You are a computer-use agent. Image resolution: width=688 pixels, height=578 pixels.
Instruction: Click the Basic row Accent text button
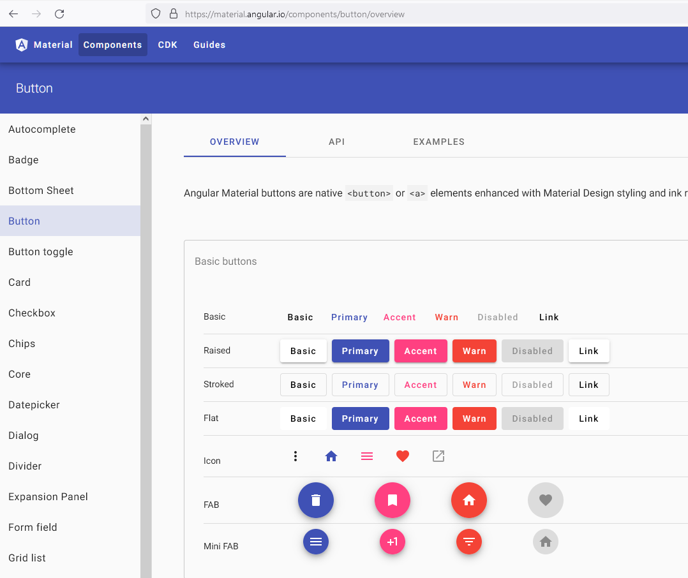coord(400,317)
